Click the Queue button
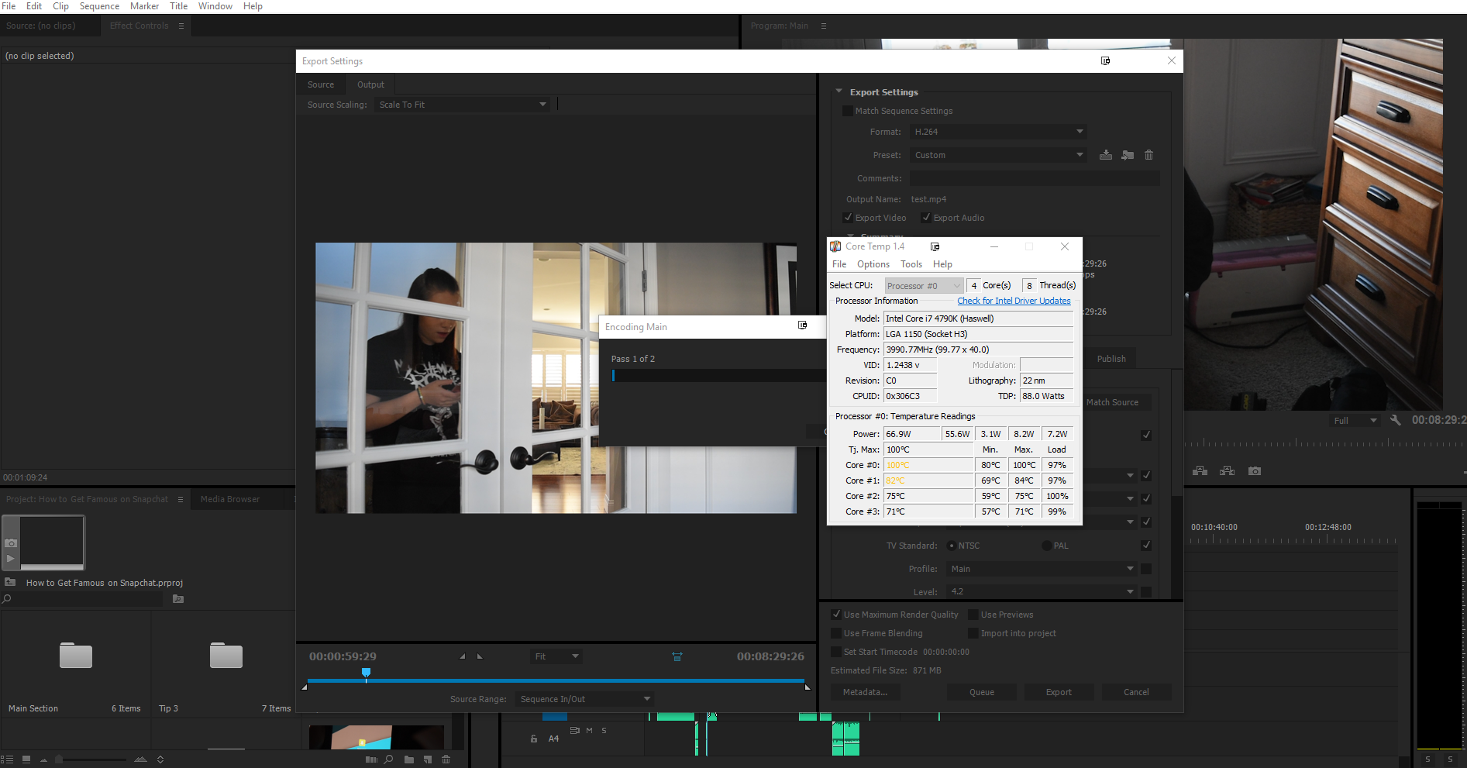This screenshot has height=768, width=1467. point(982,692)
